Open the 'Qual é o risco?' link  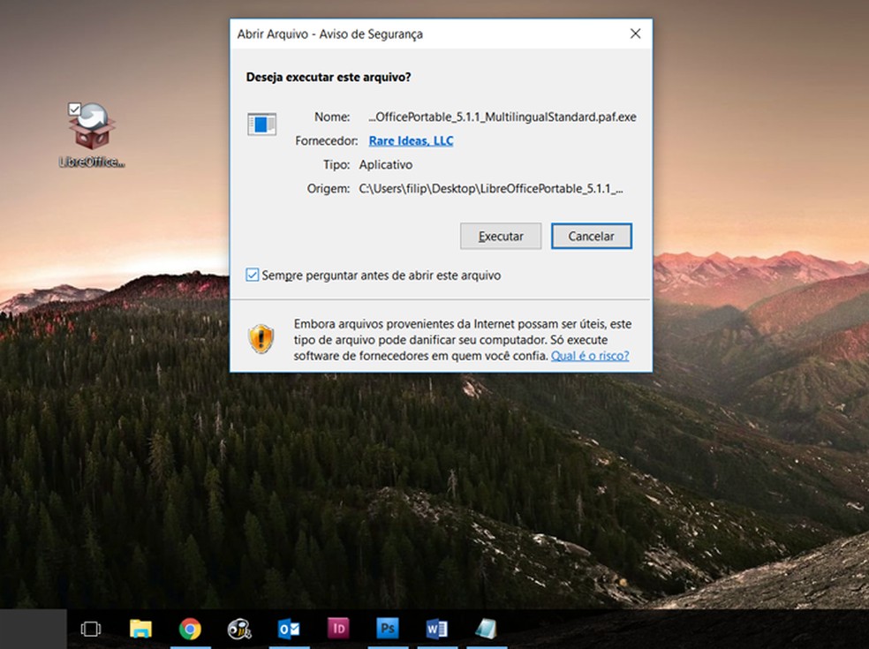point(590,356)
